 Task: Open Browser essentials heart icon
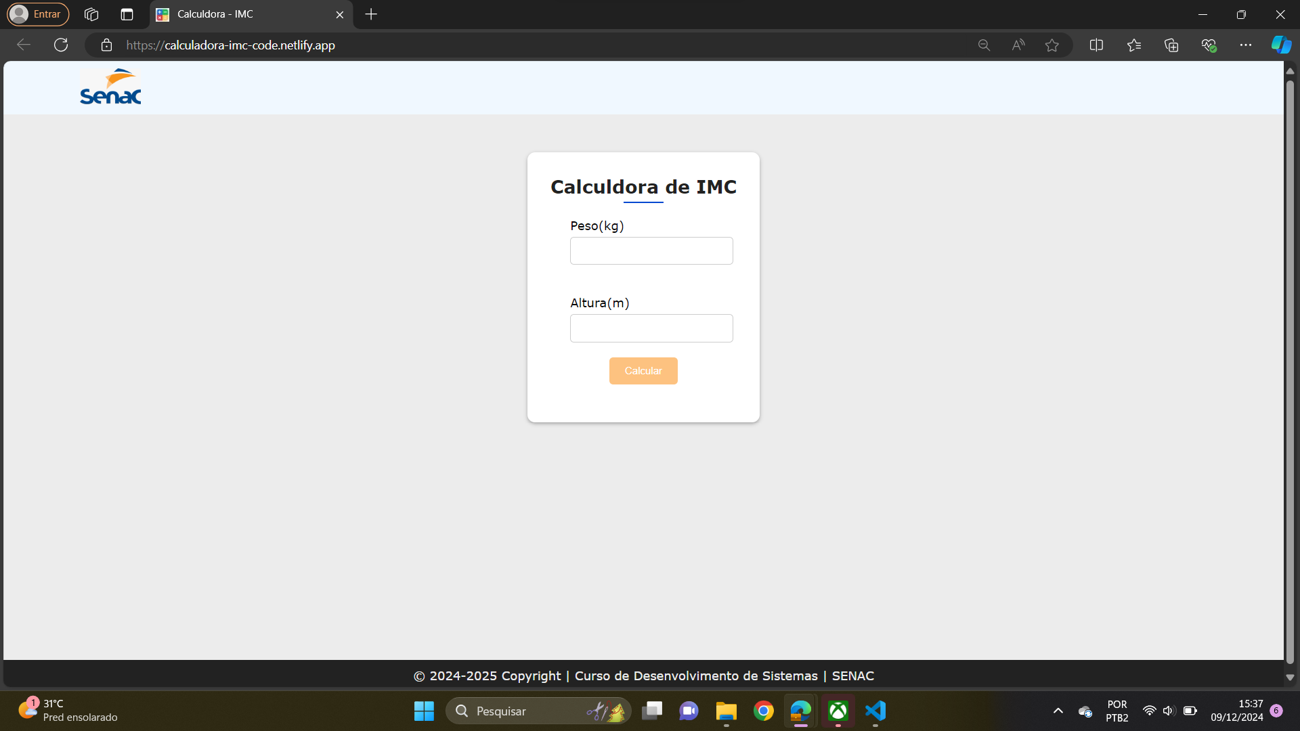tap(1209, 45)
